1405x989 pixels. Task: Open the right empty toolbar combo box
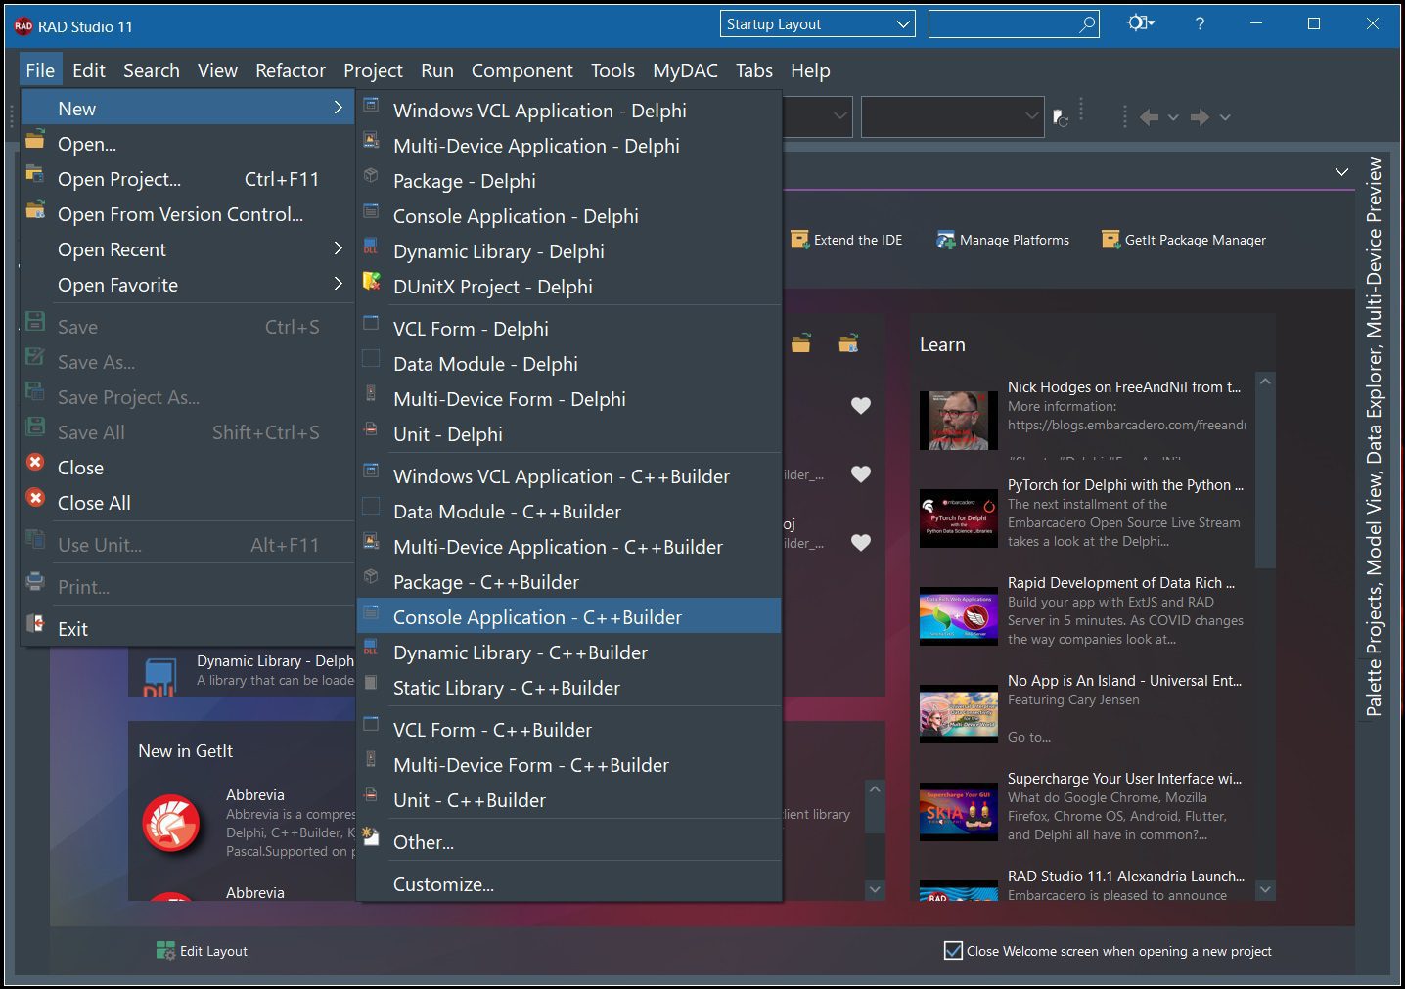click(x=953, y=116)
